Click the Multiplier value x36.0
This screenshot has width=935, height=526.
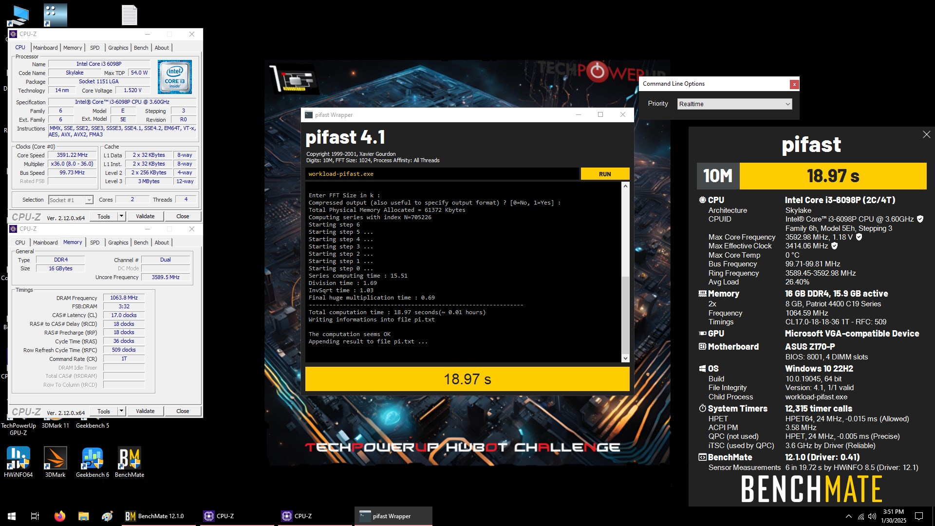(x=72, y=164)
